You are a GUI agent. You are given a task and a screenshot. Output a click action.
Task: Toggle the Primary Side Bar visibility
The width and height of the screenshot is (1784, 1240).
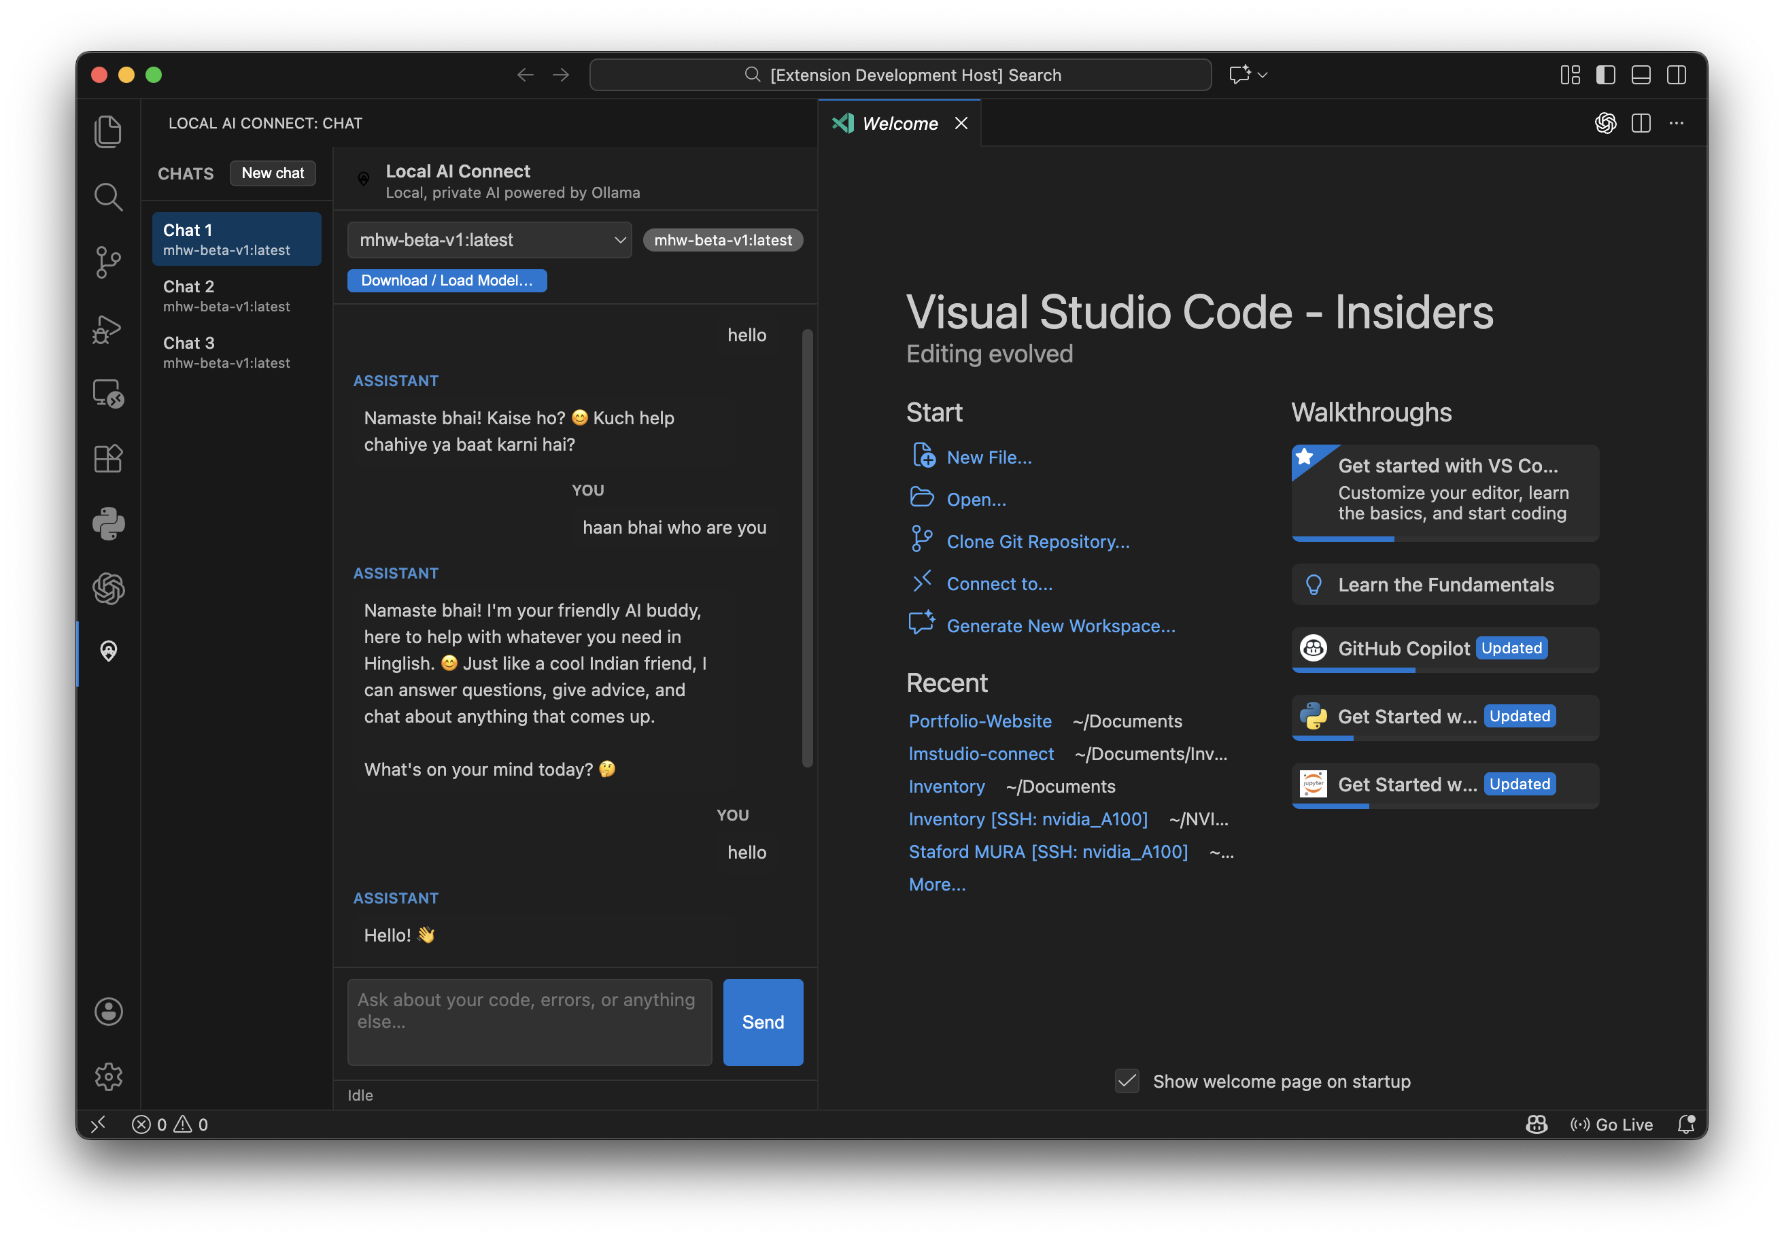tap(1605, 75)
